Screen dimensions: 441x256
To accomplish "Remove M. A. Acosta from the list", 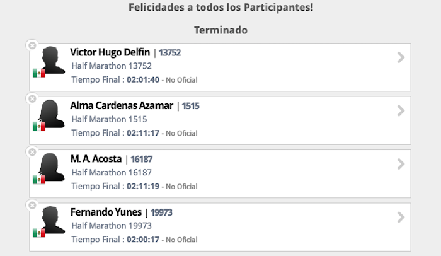I will [32, 152].
